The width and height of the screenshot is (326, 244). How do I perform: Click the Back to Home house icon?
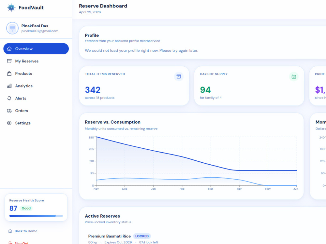pos(10,231)
